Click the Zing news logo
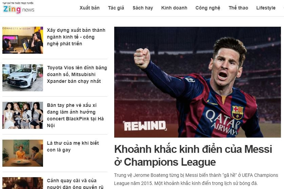The height and width of the screenshot is (189, 284). [x=19, y=8]
